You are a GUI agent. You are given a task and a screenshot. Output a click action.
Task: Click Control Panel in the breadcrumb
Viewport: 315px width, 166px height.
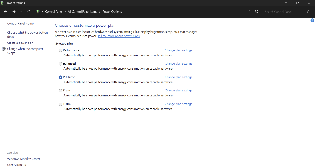click(54, 12)
